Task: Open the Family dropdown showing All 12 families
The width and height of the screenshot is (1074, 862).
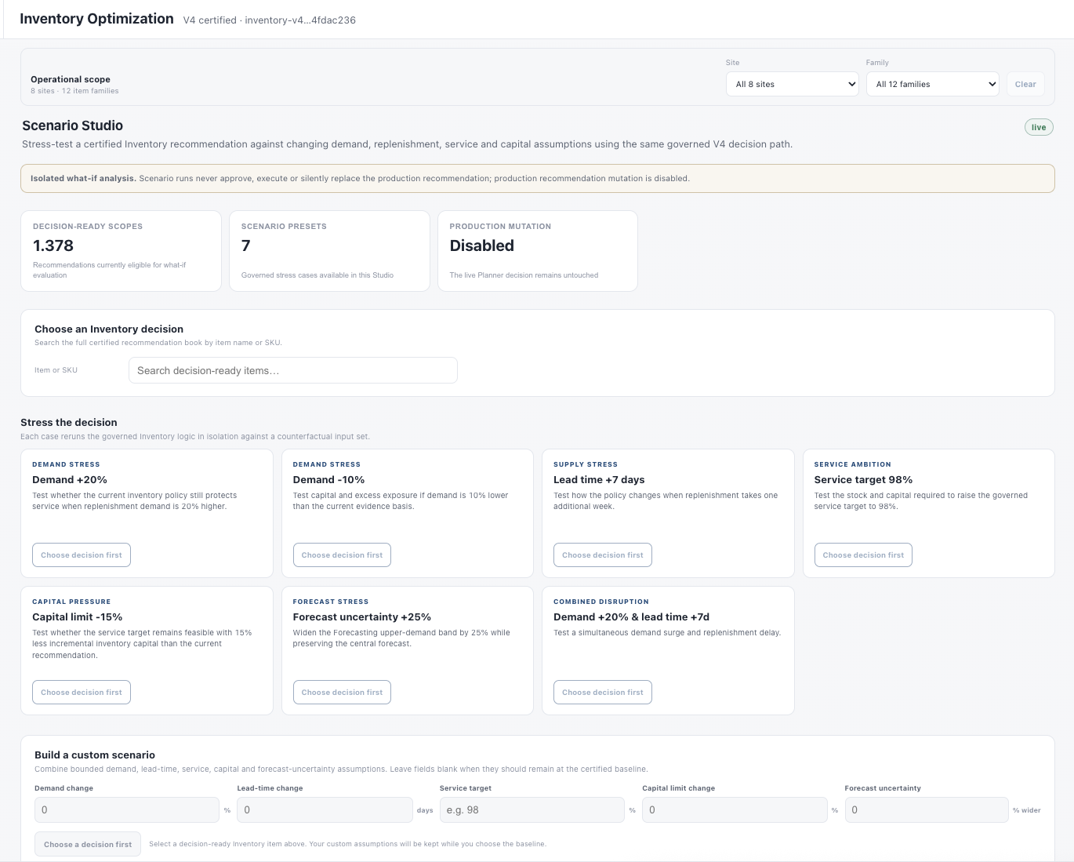Action: pyautogui.click(x=932, y=84)
